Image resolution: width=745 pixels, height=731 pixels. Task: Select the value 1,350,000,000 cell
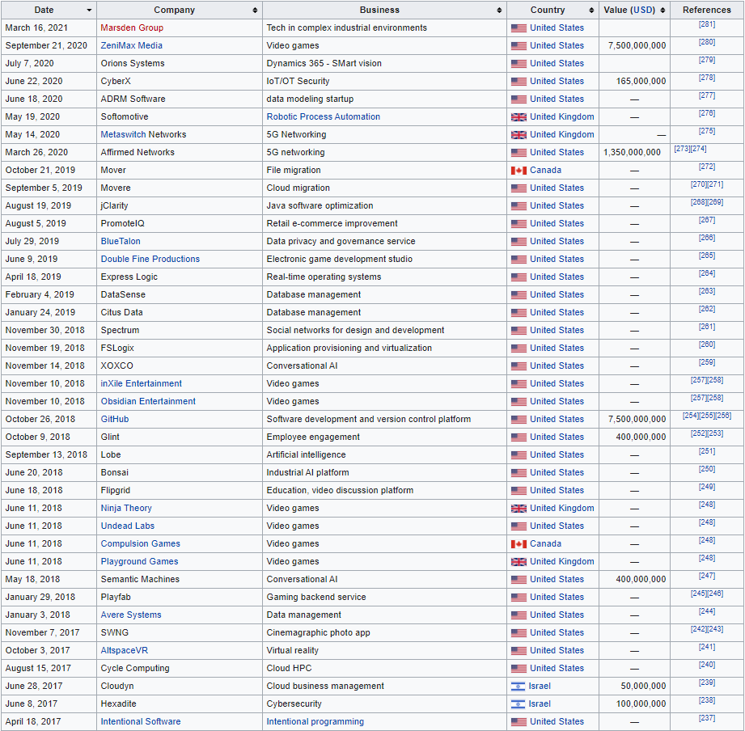click(x=634, y=153)
